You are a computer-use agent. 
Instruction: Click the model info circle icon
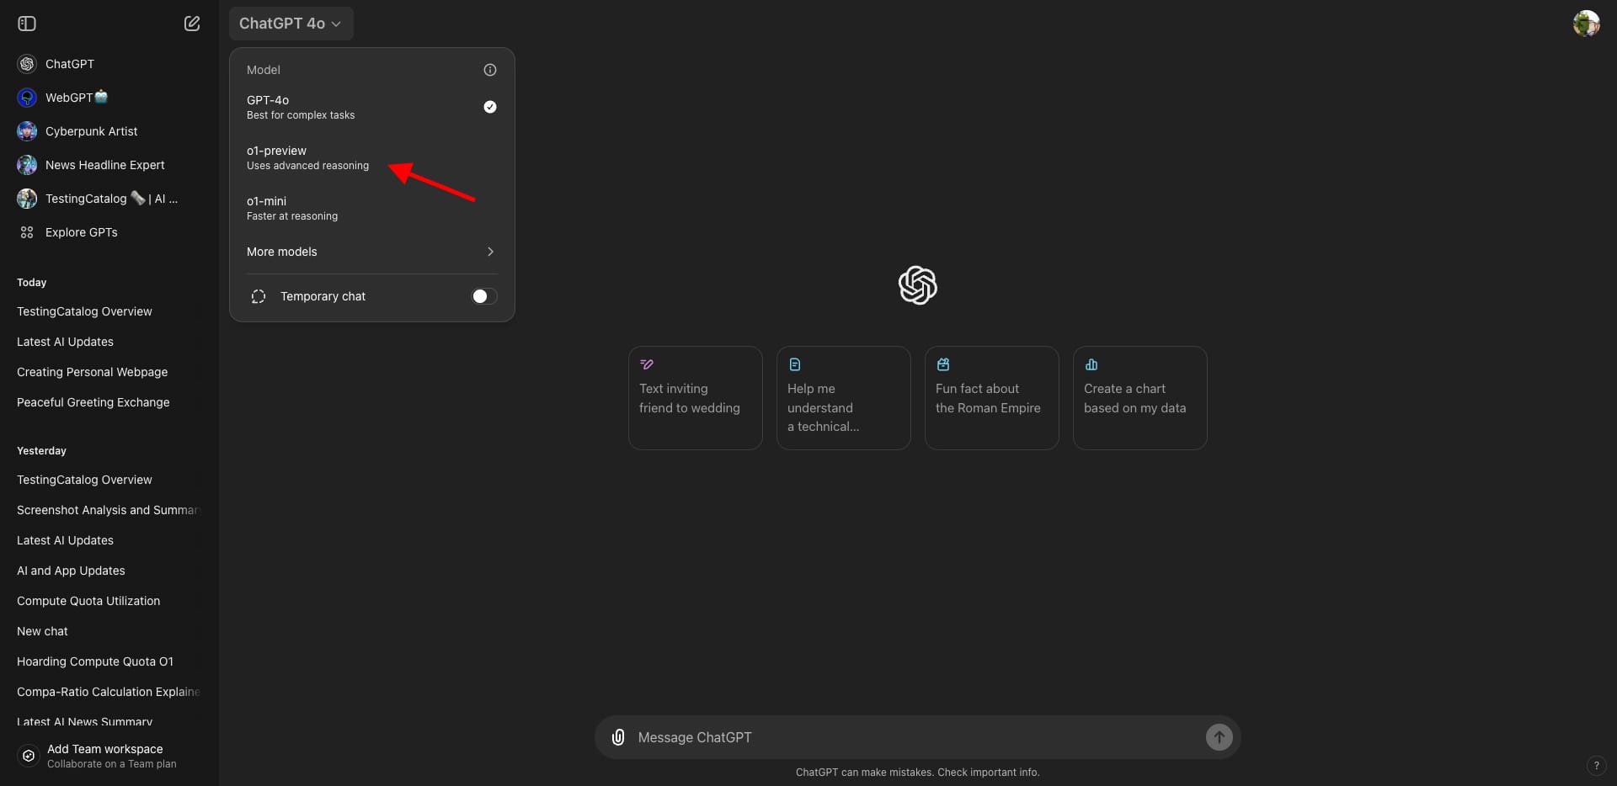(x=490, y=70)
